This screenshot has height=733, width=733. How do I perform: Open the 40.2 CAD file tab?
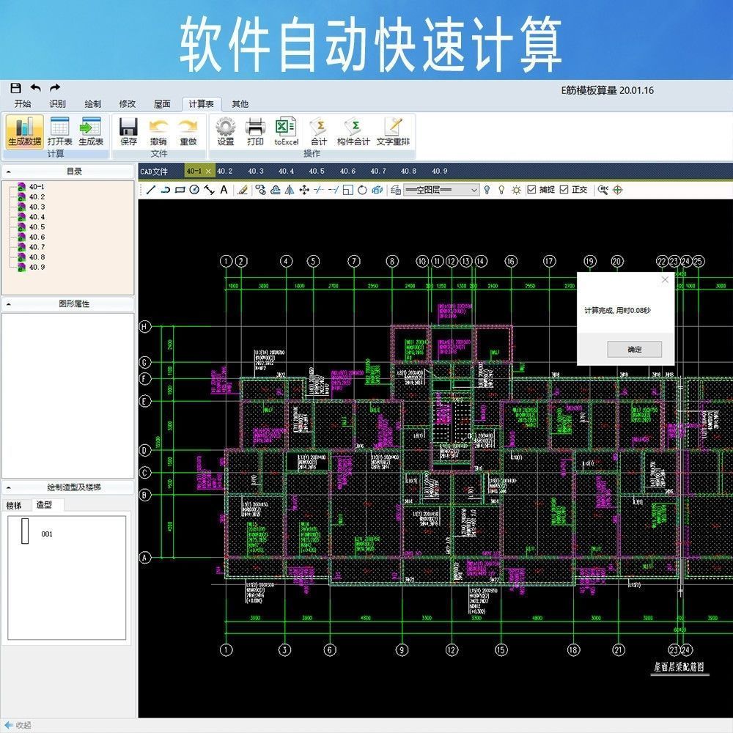225,171
